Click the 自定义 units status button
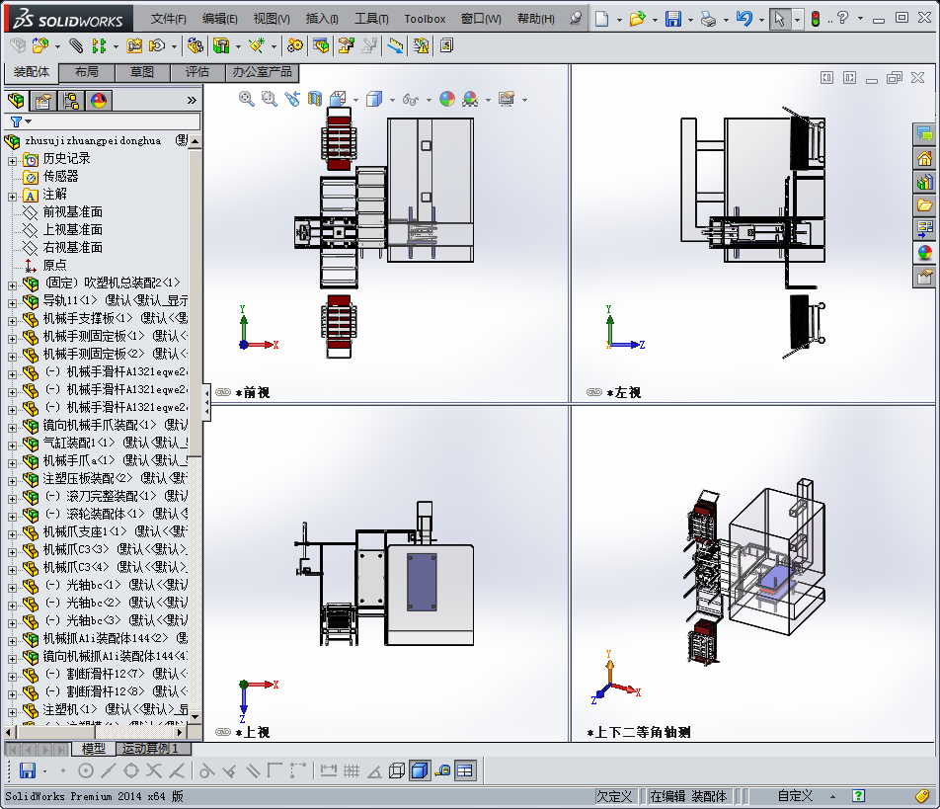Viewport: 940px width, 809px height. click(795, 796)
